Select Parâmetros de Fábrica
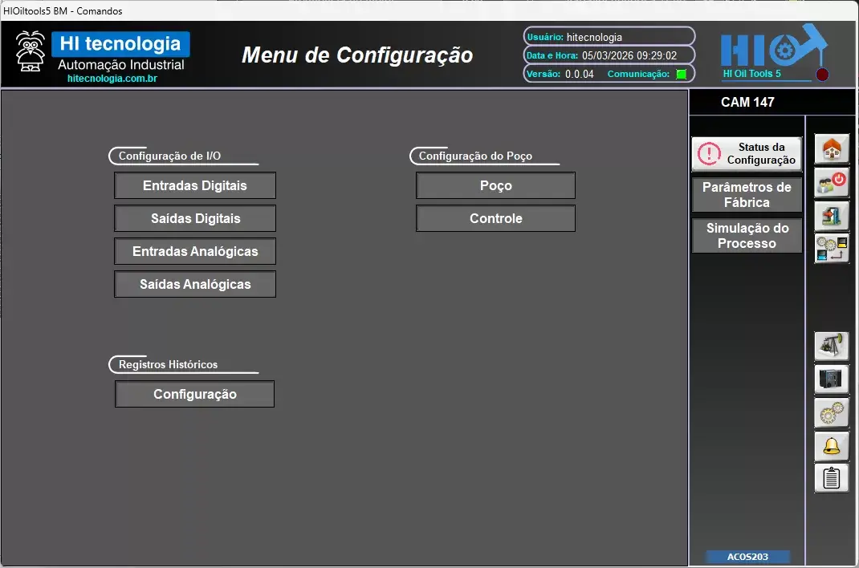The width and height of the screenshot is (859, 568). click(747, 195)
